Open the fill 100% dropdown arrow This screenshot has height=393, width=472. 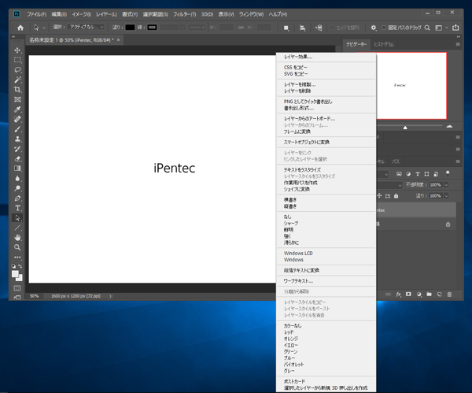pyautogui.click(x=446, y=196)
